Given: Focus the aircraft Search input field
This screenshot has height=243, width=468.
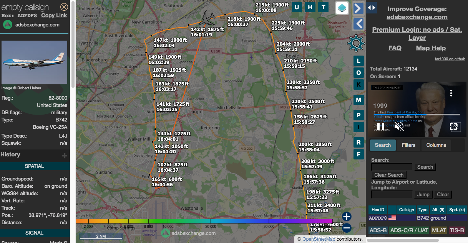Looking at the screenshot, I should click(x=392, y=167).
